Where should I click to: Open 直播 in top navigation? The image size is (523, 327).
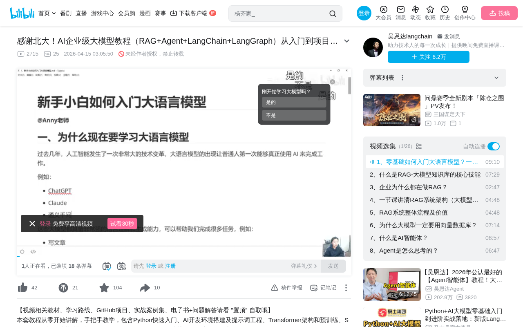pos(81,13)
